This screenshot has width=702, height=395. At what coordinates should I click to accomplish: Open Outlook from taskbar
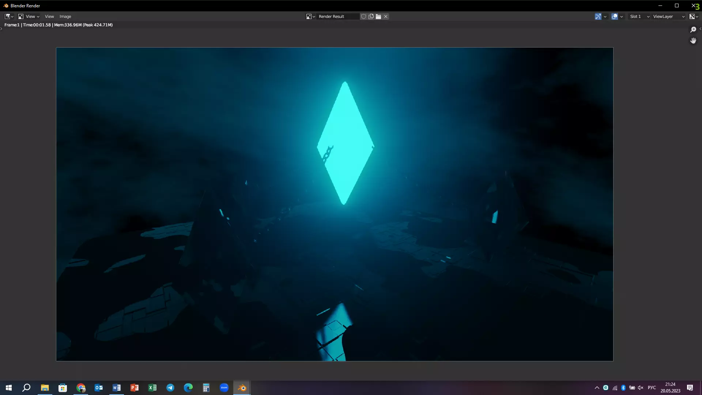(x=99, y=388)
